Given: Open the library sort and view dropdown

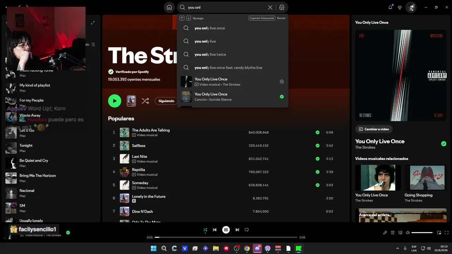Looking at the screenshot, I should click(x=90, y=44).
